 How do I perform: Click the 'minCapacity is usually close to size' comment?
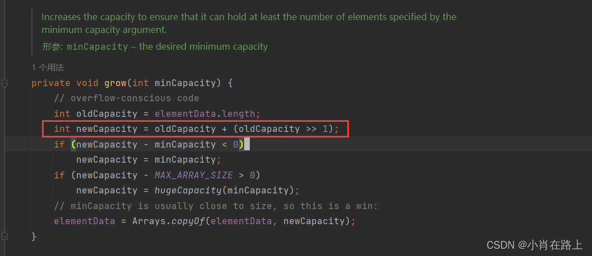[x=216, y=206]
